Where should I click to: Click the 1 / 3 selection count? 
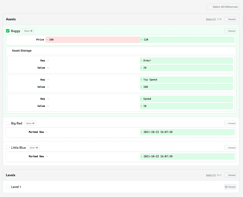219,19
